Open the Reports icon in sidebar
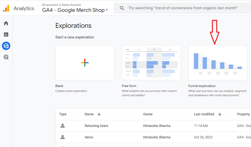 click(x=6, y=34)
